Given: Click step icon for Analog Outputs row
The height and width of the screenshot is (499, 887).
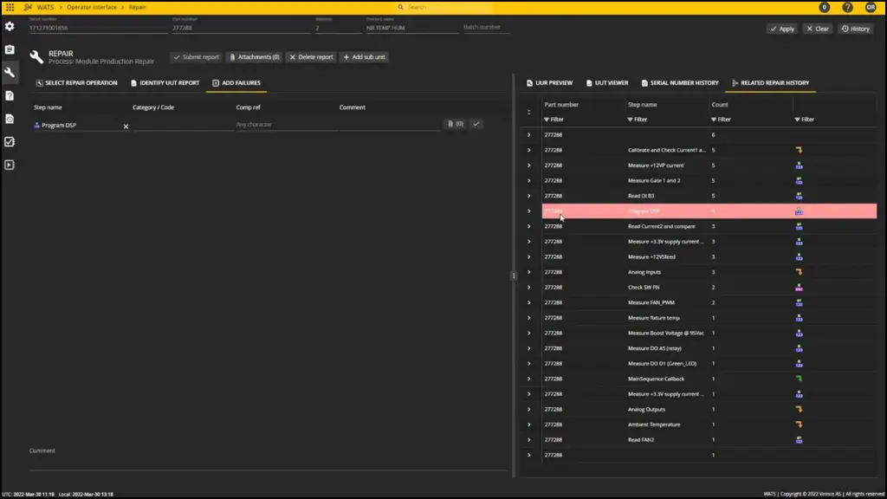Looking at the screenshot, I should pos(799,409).
